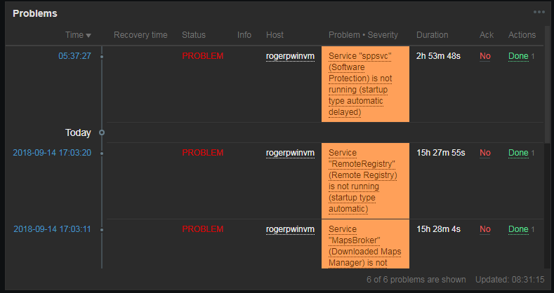Open the 2018-09-14 17:03:11 time link
Viewport: 554px width, 293px height.
click(52, 229)
